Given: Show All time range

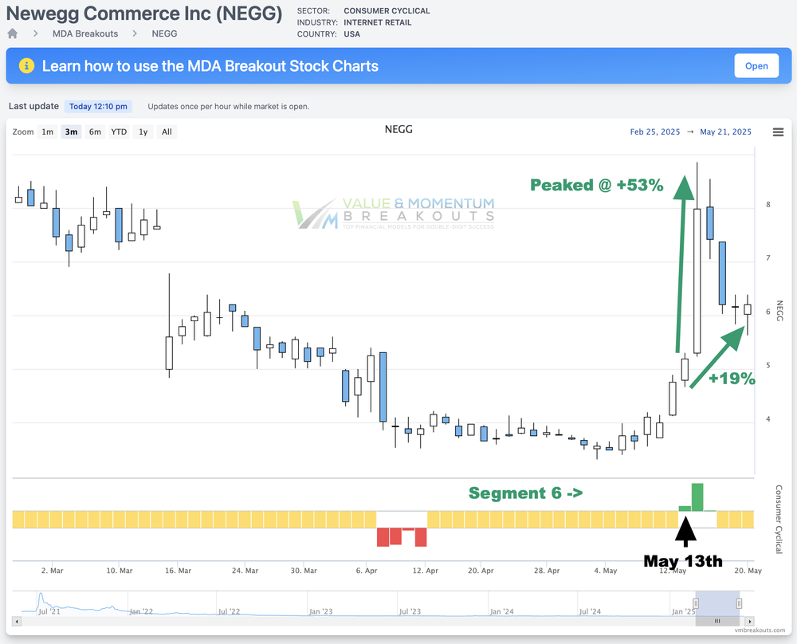Looking at the screenshot, I should point(167,132).
